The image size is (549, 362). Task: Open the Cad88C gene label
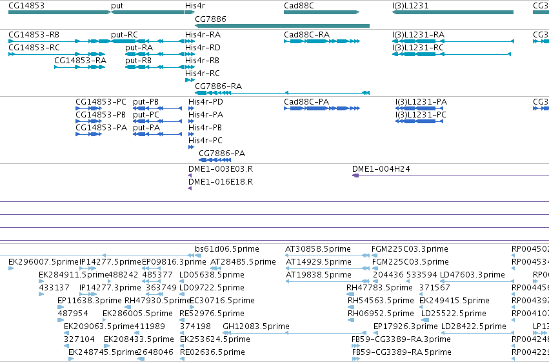[299, 6]
